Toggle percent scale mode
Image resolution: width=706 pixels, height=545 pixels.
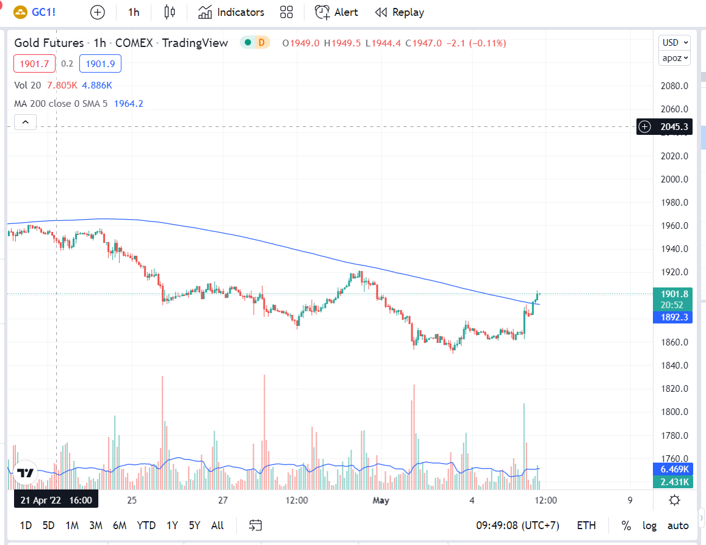626,525
